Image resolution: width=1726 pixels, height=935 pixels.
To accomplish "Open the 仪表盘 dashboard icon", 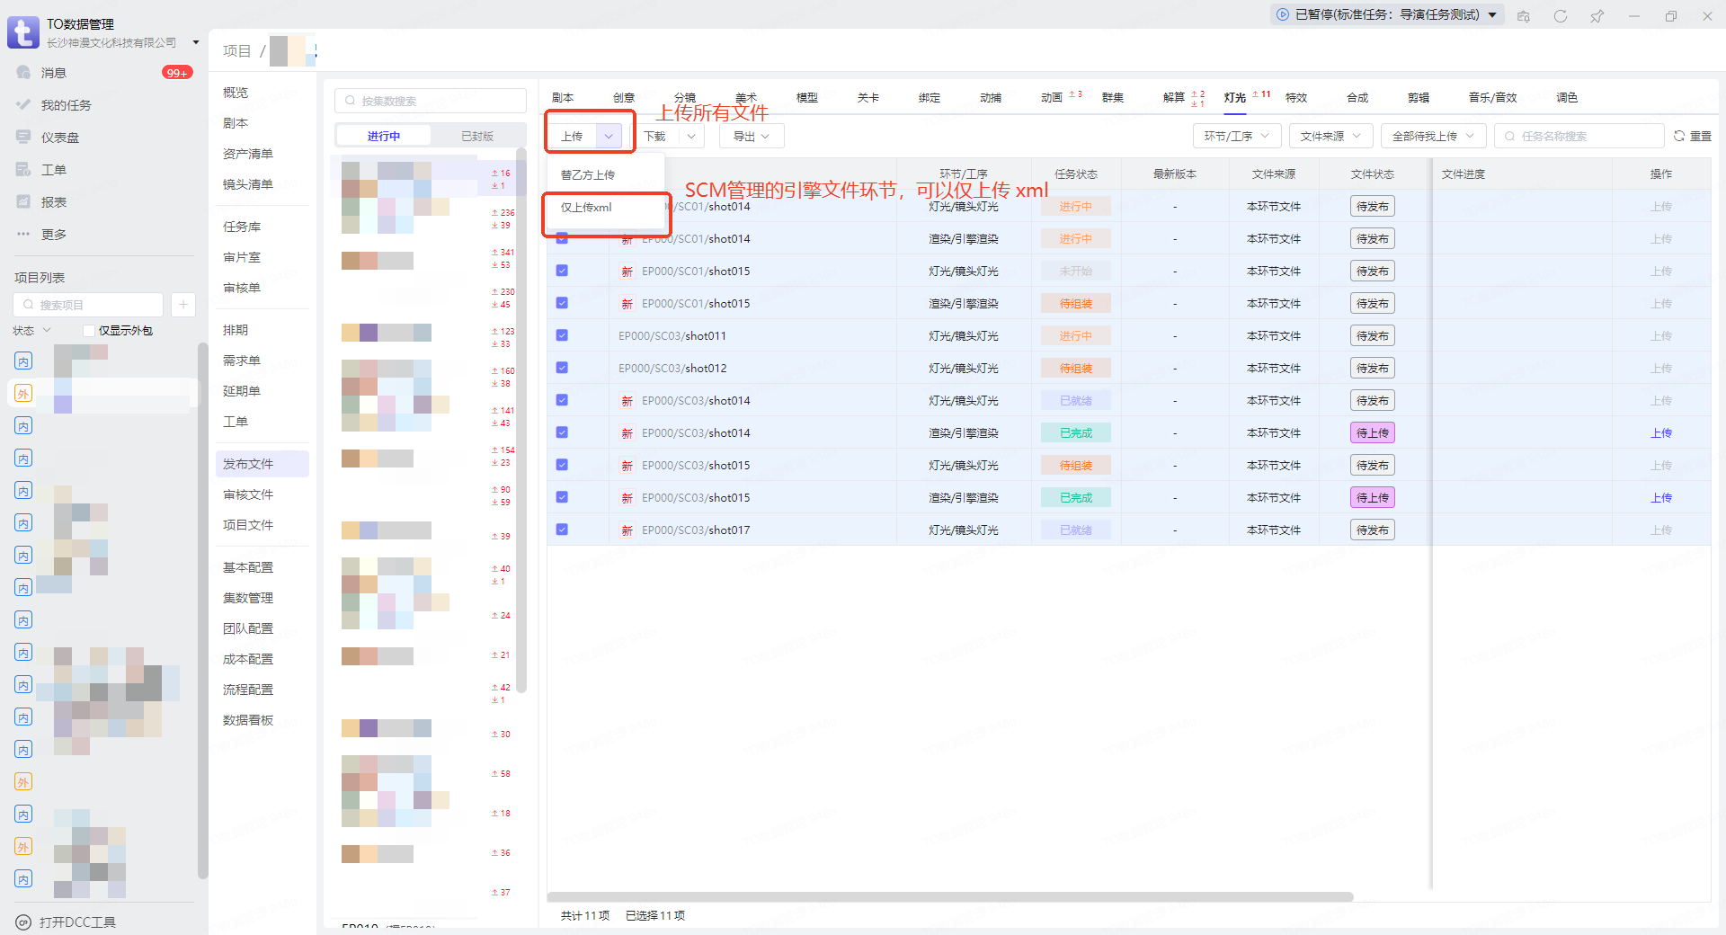I will (23, 138).
